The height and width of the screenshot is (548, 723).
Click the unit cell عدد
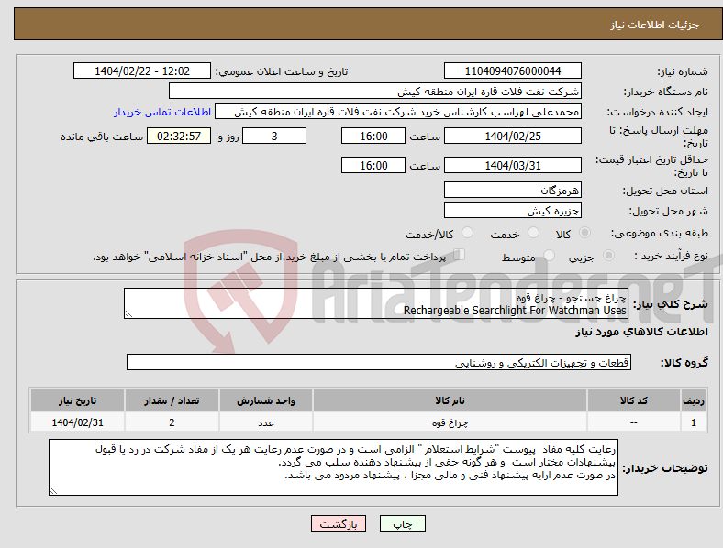(266, 422)
